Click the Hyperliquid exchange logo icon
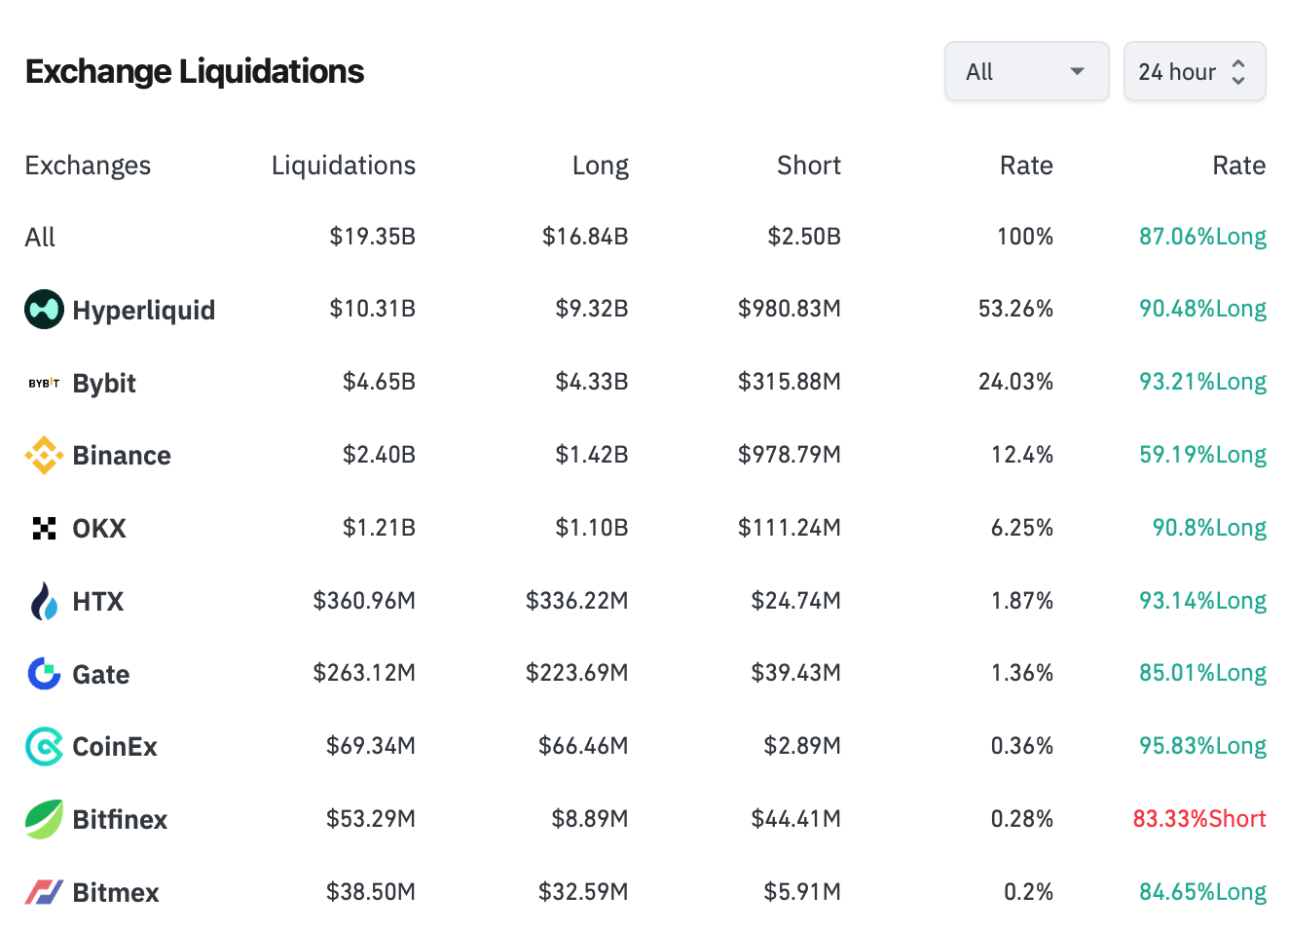 (44, 310)
